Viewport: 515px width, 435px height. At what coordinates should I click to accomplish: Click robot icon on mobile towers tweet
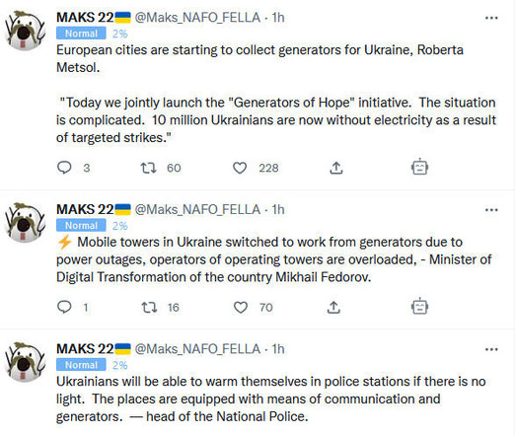click(x=419, y=306)
